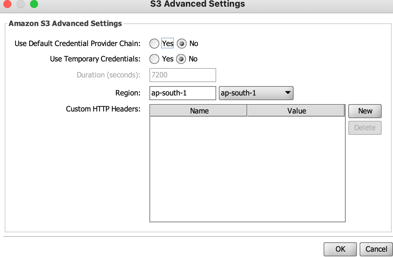This screenshot has height=257, width=393.
Task: Close the S3 Advanced Settings window
Action: click(7, 4)
